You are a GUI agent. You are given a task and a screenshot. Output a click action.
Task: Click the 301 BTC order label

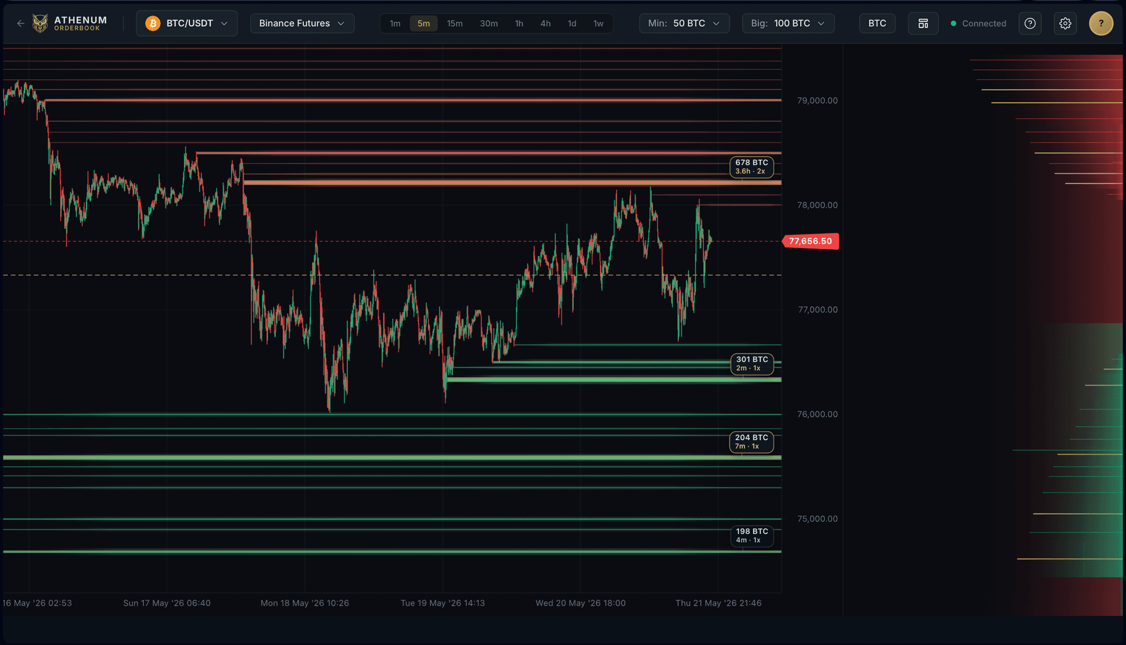[752, 364]
